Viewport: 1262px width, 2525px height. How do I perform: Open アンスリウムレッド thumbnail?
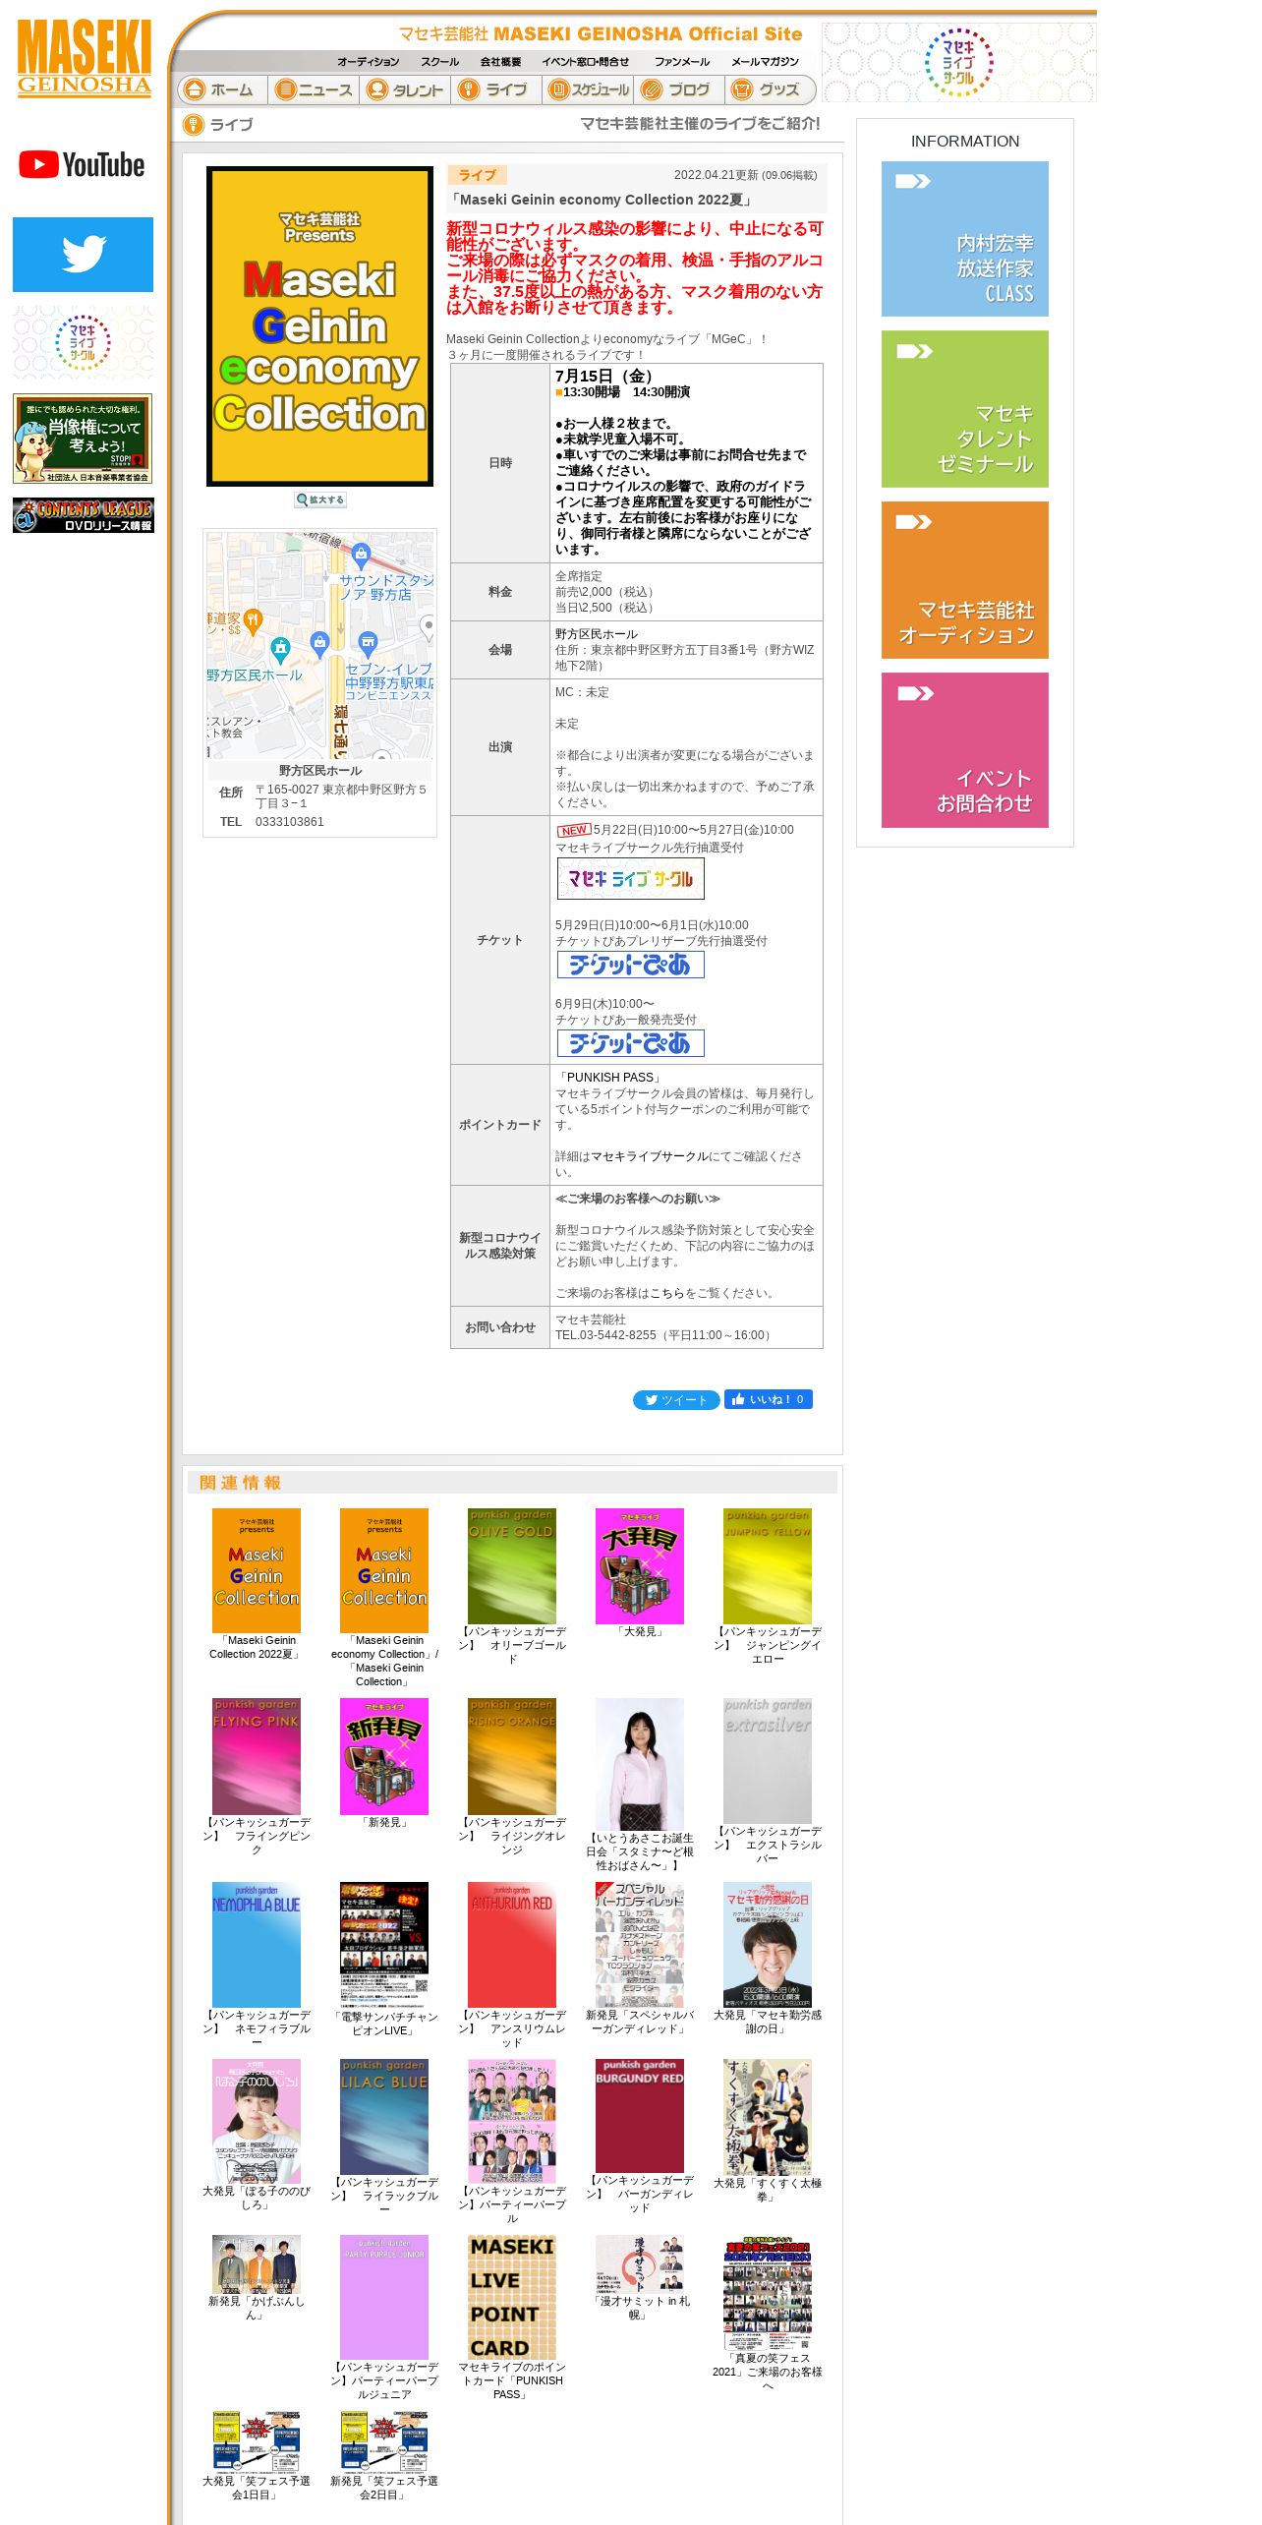(x=512, y=1945)
